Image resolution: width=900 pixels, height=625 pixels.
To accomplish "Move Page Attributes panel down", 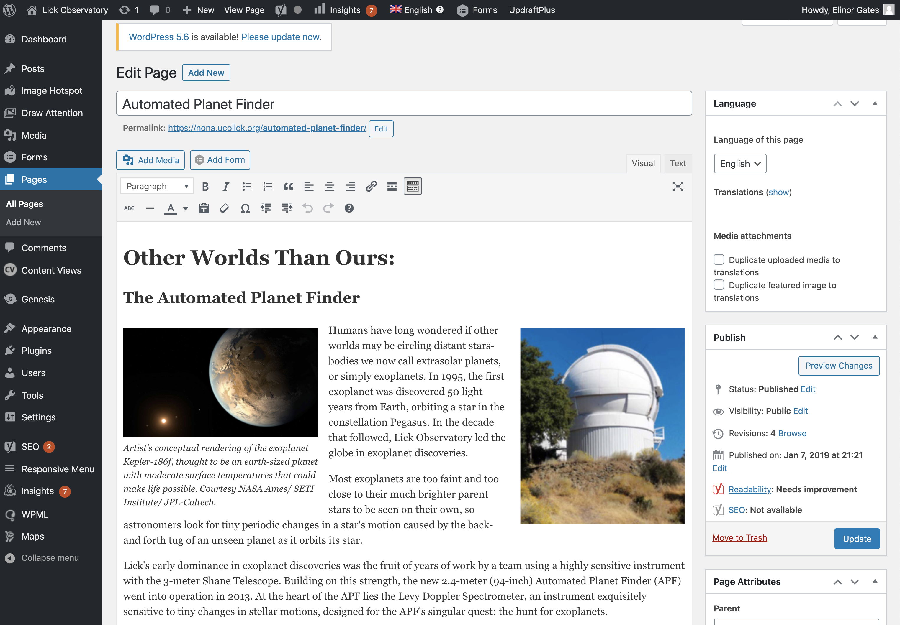I will 855,582.
